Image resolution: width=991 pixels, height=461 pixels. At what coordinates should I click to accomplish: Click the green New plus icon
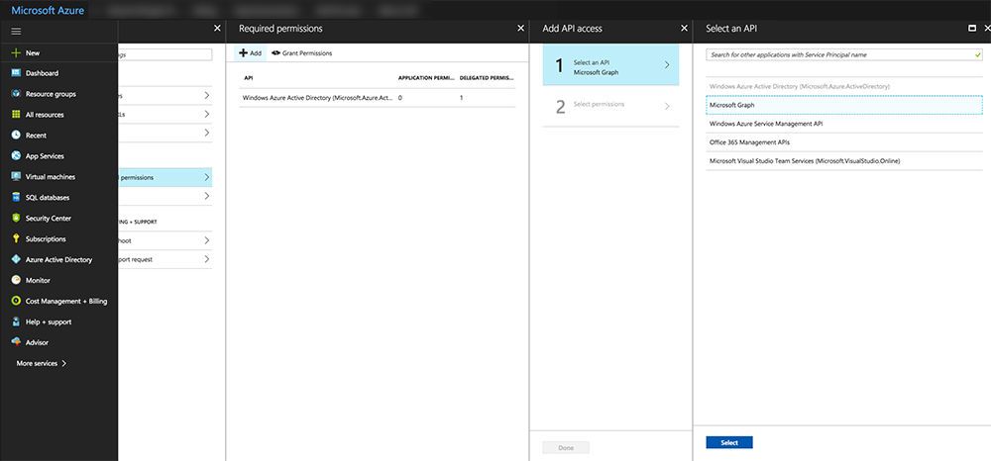tap(16, 52)
